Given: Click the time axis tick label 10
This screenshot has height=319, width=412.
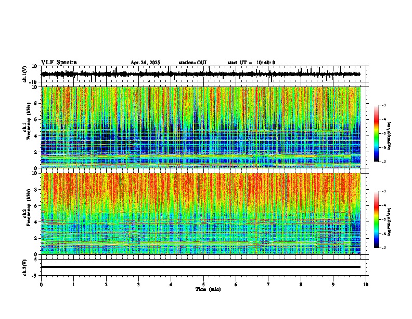Looking at the screenshot, I should pyautogui.click(x=366, y=285).
